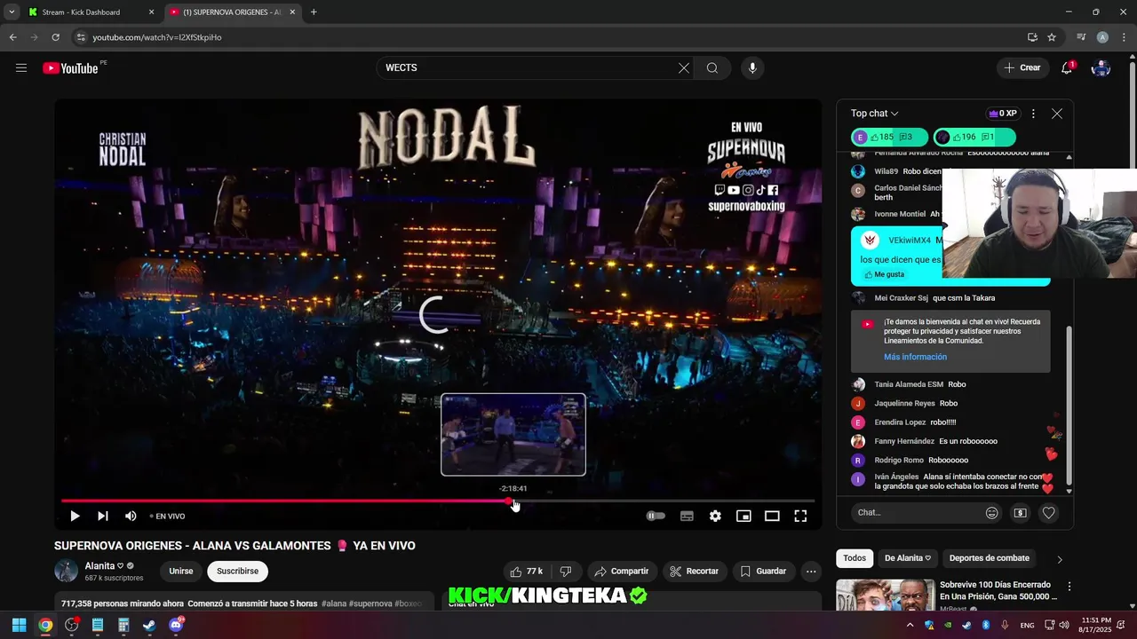
Task: Close the live chat panel
Action: click(x=1057, y=114)
